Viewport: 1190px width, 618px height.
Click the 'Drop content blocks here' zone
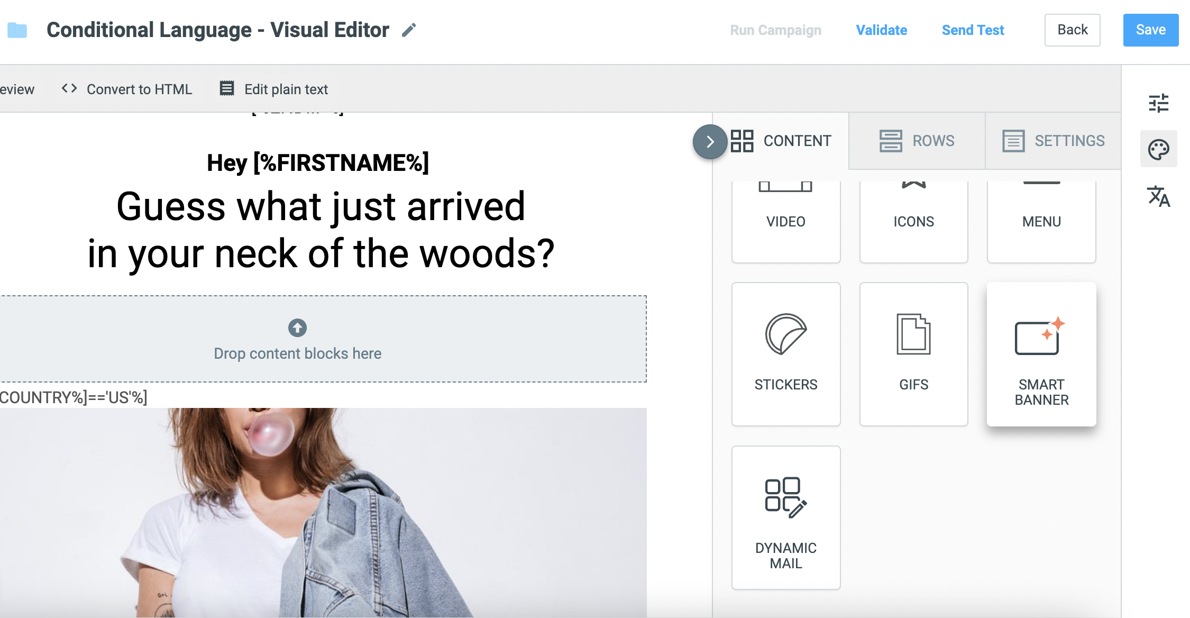(x=323, y=339)
